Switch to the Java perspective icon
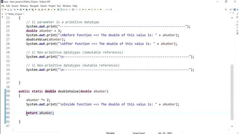The width and height of the screenshot is (239, 134). point(235,10)
